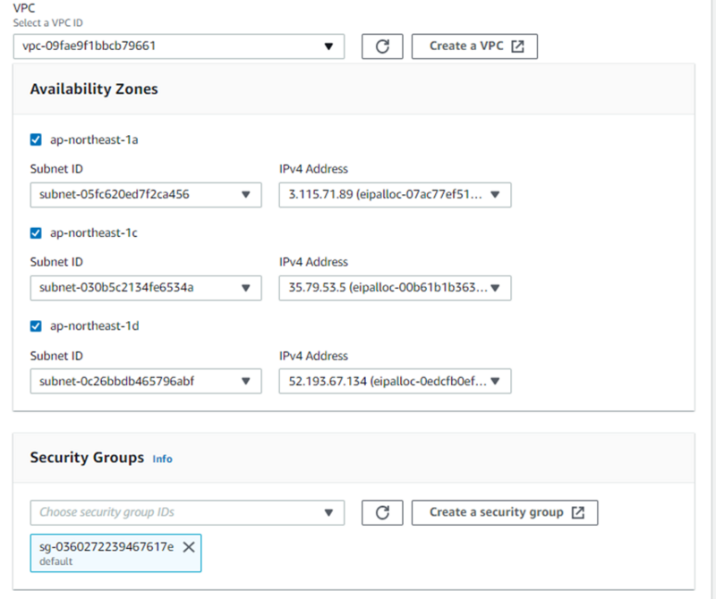Open IPv4 Address dropdown showing 52.193.67.134
716x599 pixels.
(395, 381)
